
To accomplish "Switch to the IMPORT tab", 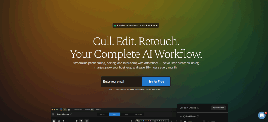I will [103, 114].
